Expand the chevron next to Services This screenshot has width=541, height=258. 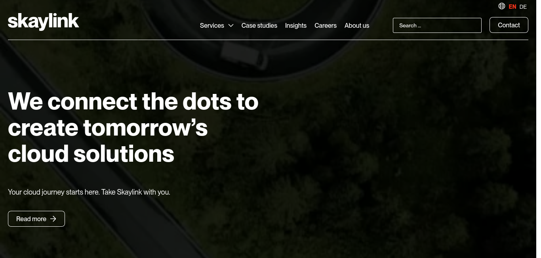(x=231, y=25)
